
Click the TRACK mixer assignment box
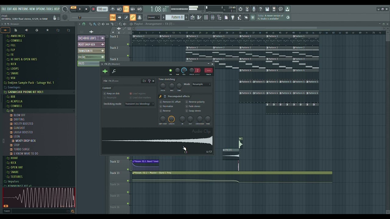[208, 71]
